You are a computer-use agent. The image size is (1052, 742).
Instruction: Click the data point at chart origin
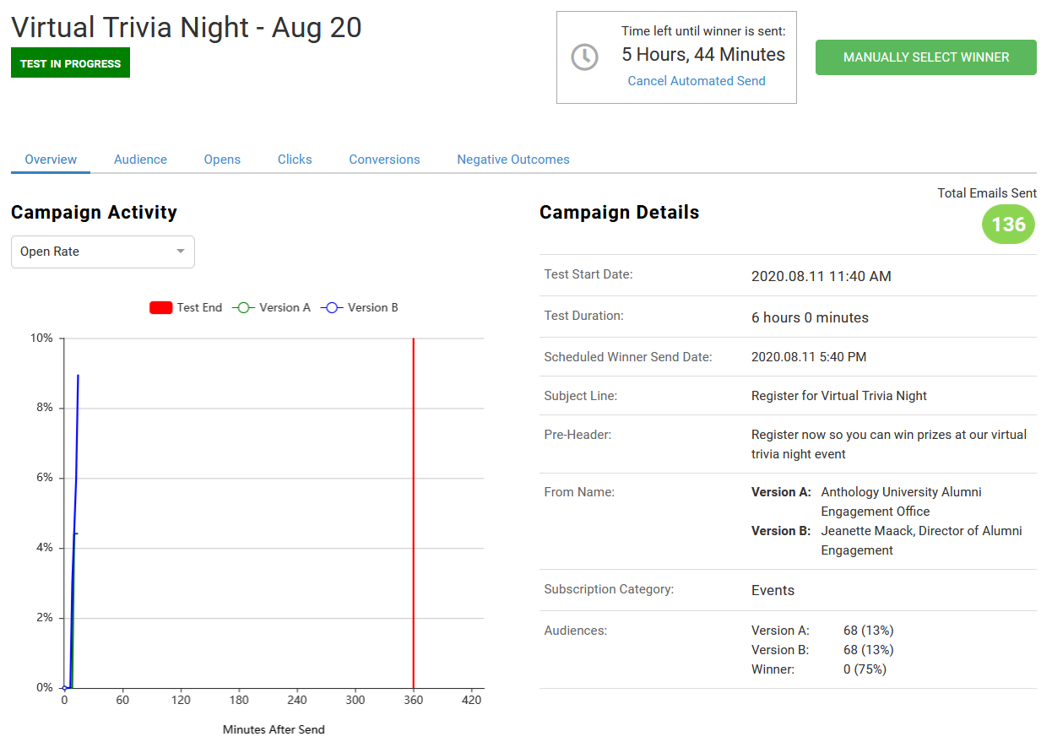(x=64, y=688)
